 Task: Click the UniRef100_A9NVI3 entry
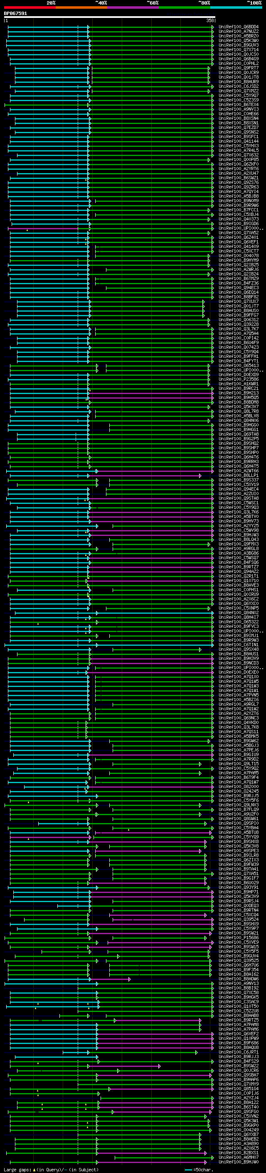click(239, 109)
